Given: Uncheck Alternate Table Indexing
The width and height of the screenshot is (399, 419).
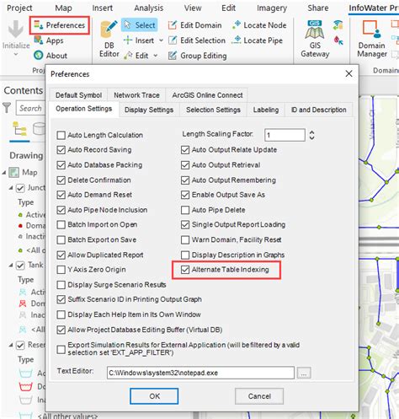Looking at the screenshot, I should tap(185, 270).
